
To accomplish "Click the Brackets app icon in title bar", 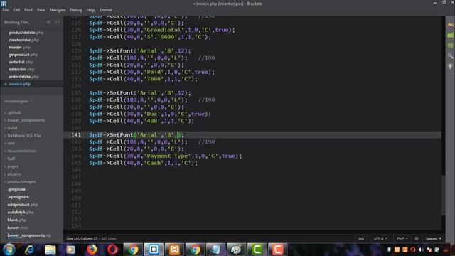I will (4, 4).
